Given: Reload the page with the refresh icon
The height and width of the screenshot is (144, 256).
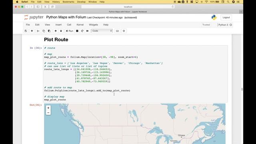Looking at the screenshot, I should tap(172, 7).
